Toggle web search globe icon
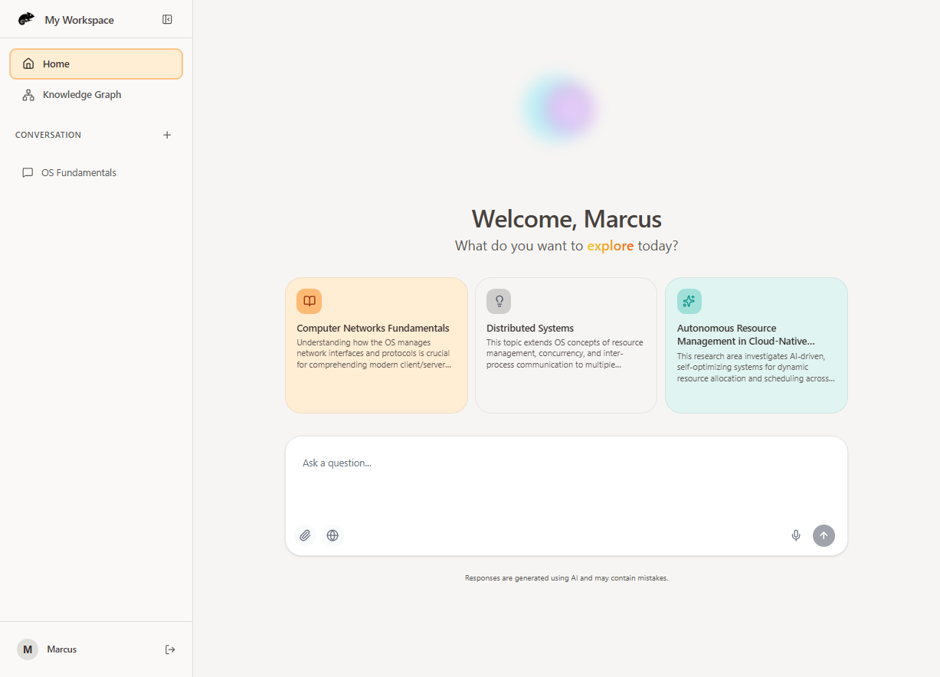Viewport: 940px width, 677px height. 332,535
